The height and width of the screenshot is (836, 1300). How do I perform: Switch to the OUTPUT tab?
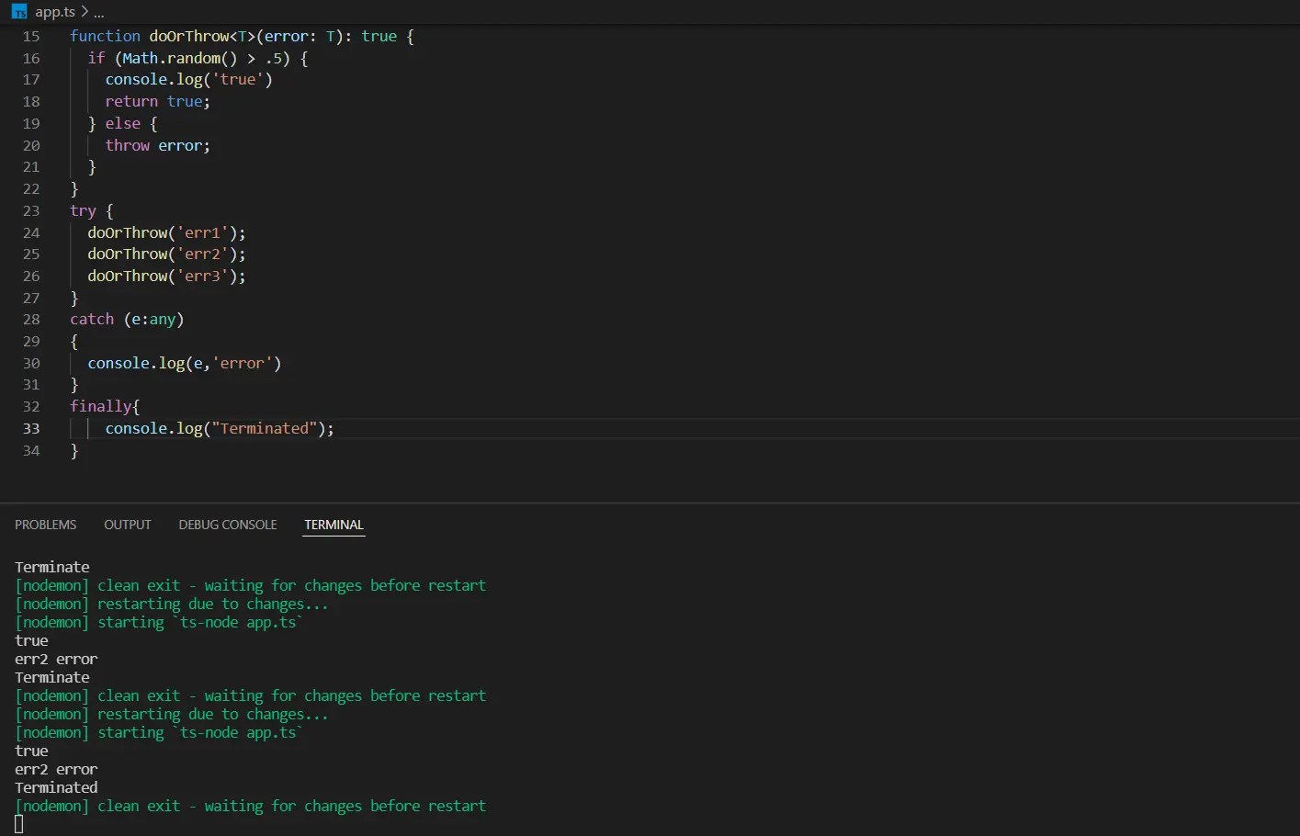tap(128, 525)
